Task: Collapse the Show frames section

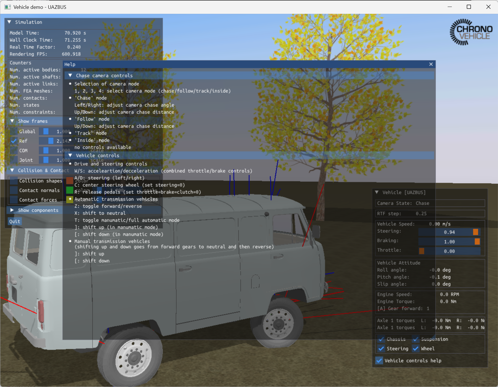Action: (x=12, y=121)
